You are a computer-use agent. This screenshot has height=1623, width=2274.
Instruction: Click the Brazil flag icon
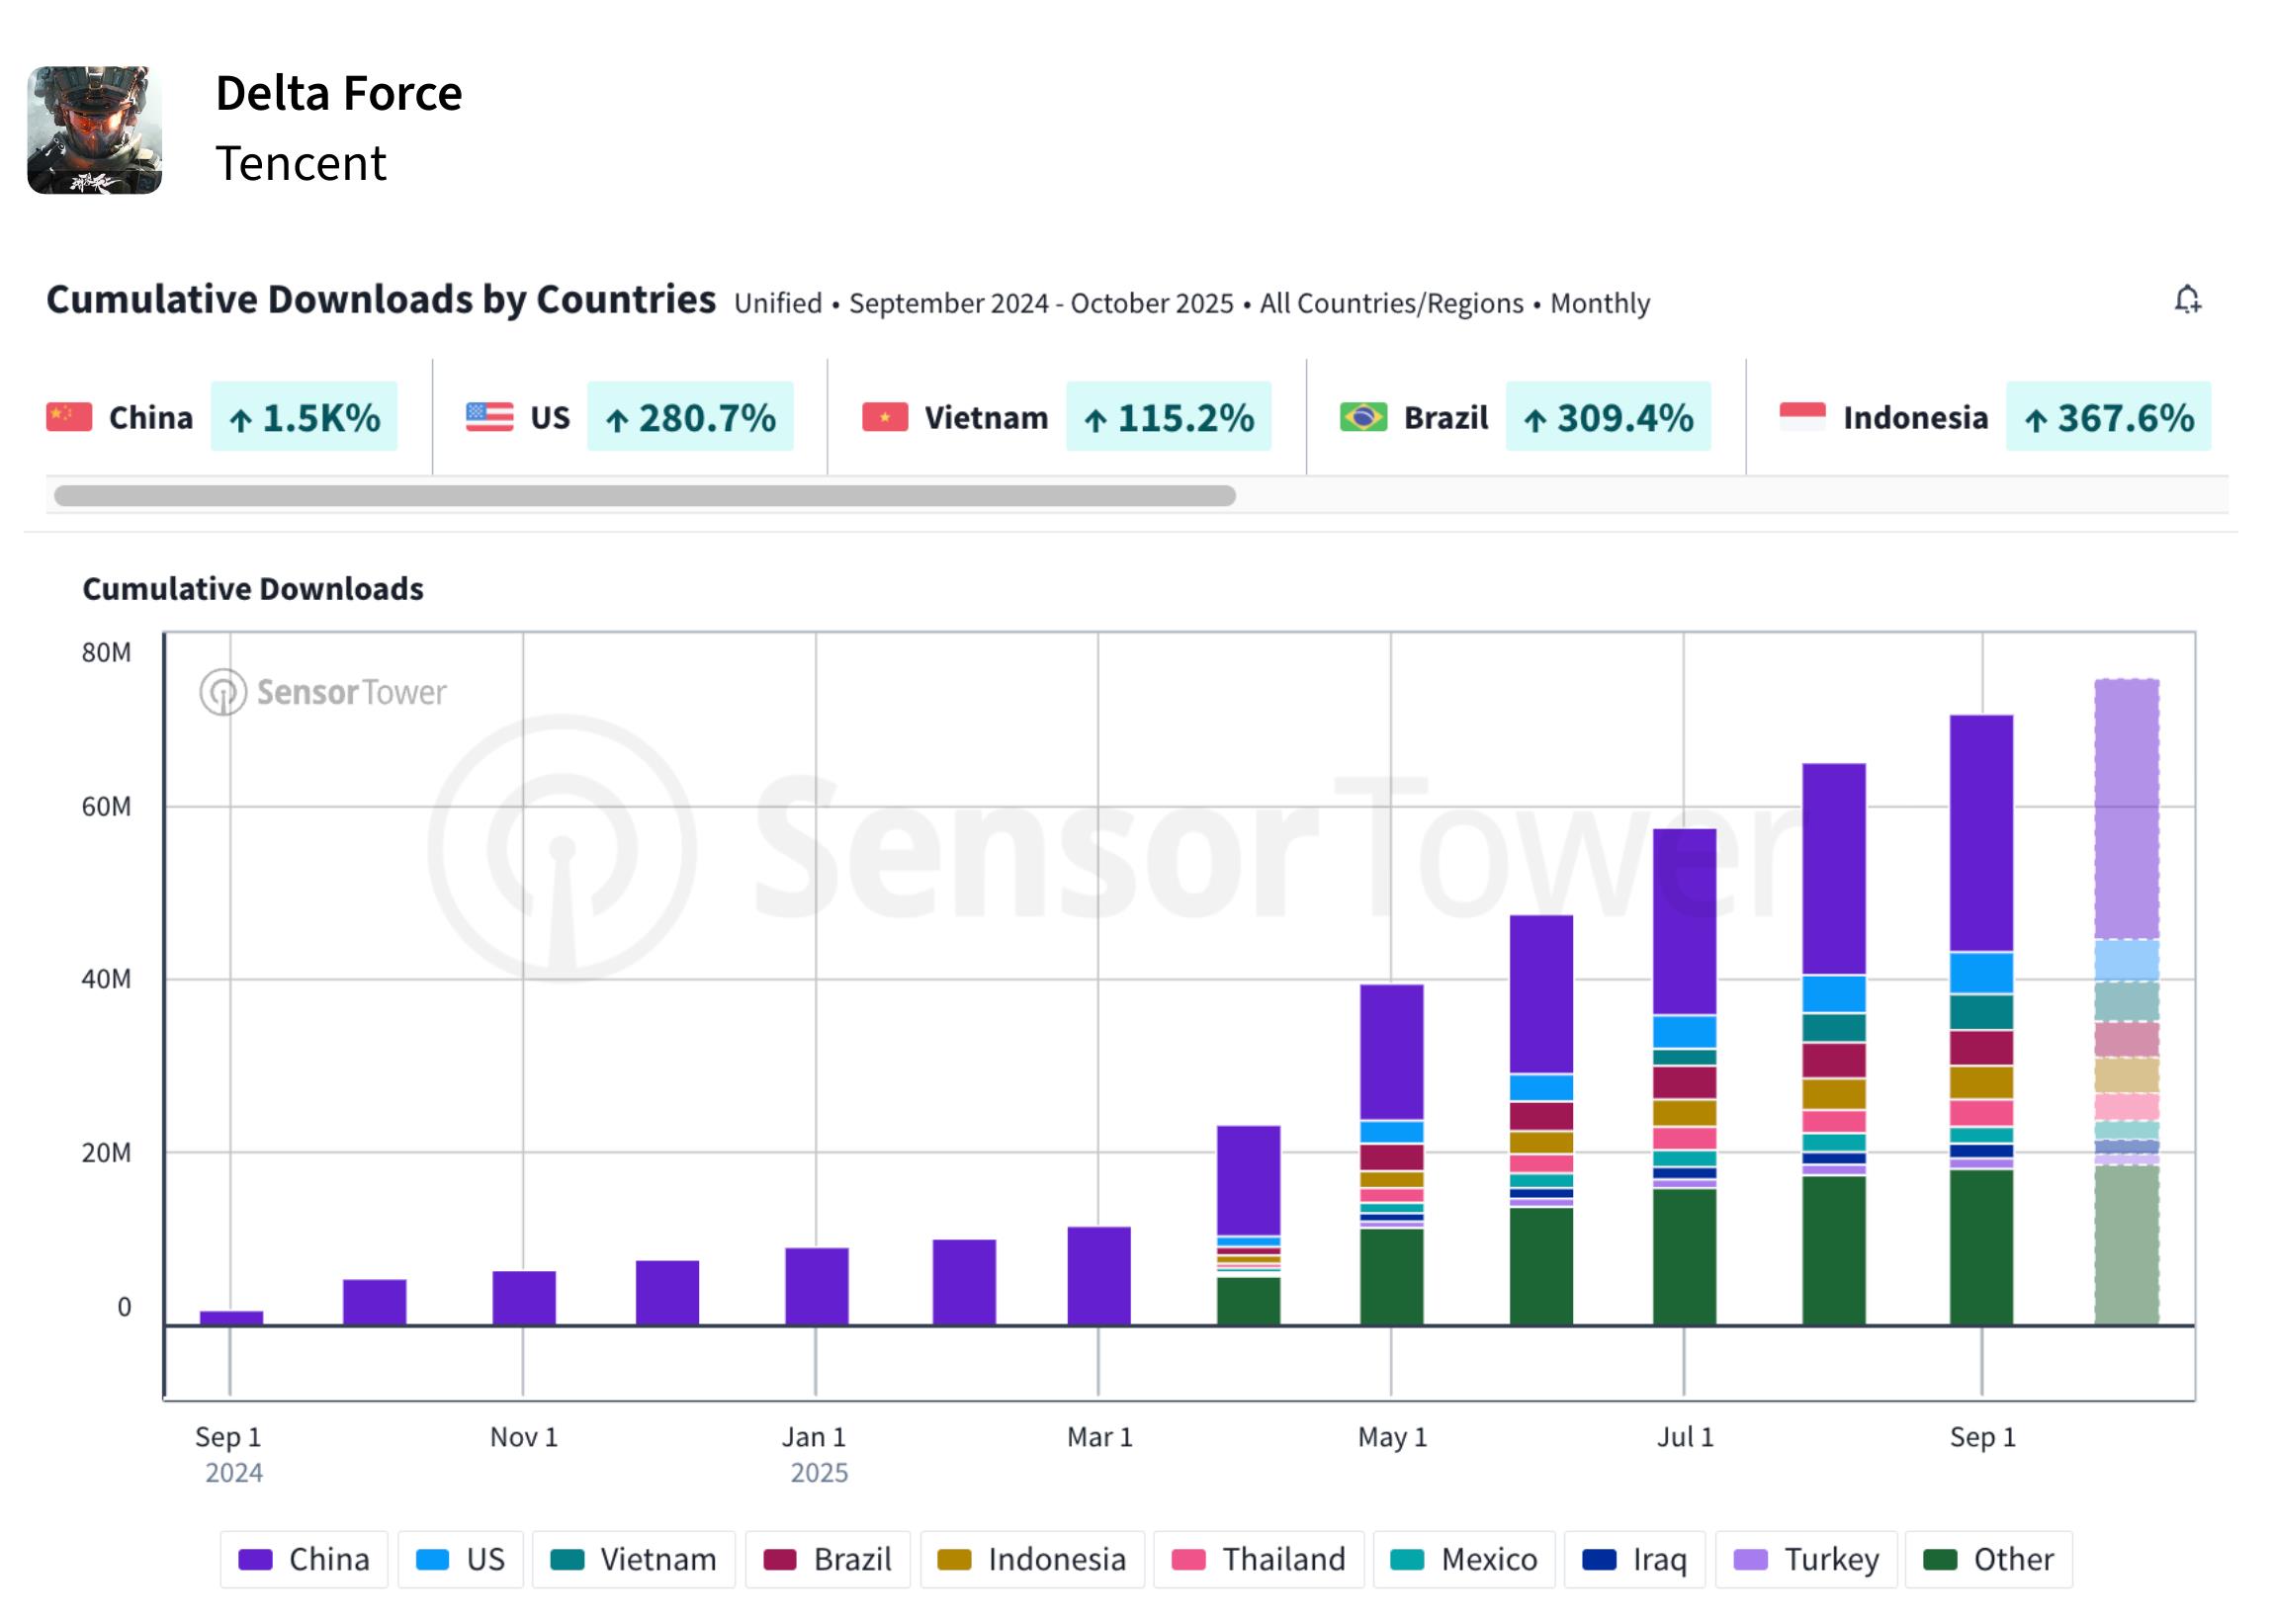pos(1363,417)
